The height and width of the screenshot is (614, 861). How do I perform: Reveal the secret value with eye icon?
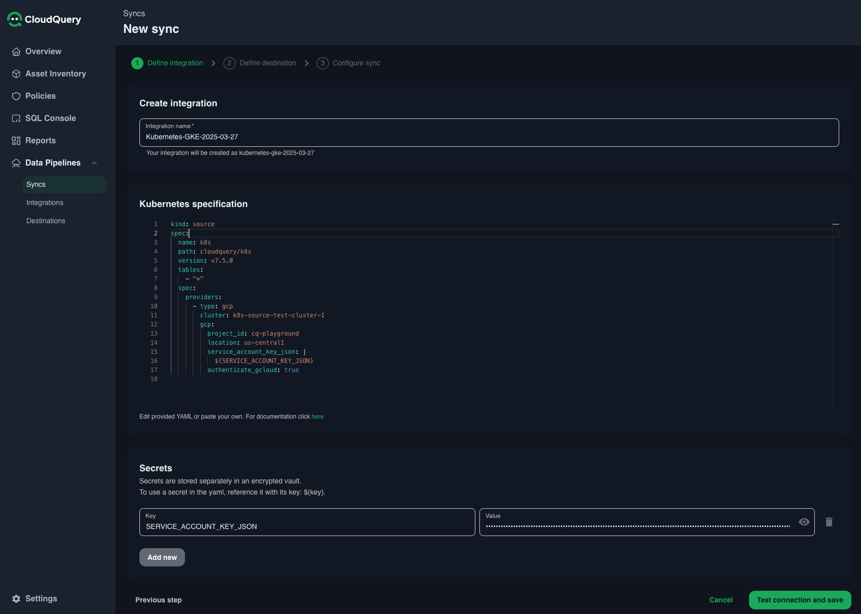pyautogui.click(x=804, y=522)
